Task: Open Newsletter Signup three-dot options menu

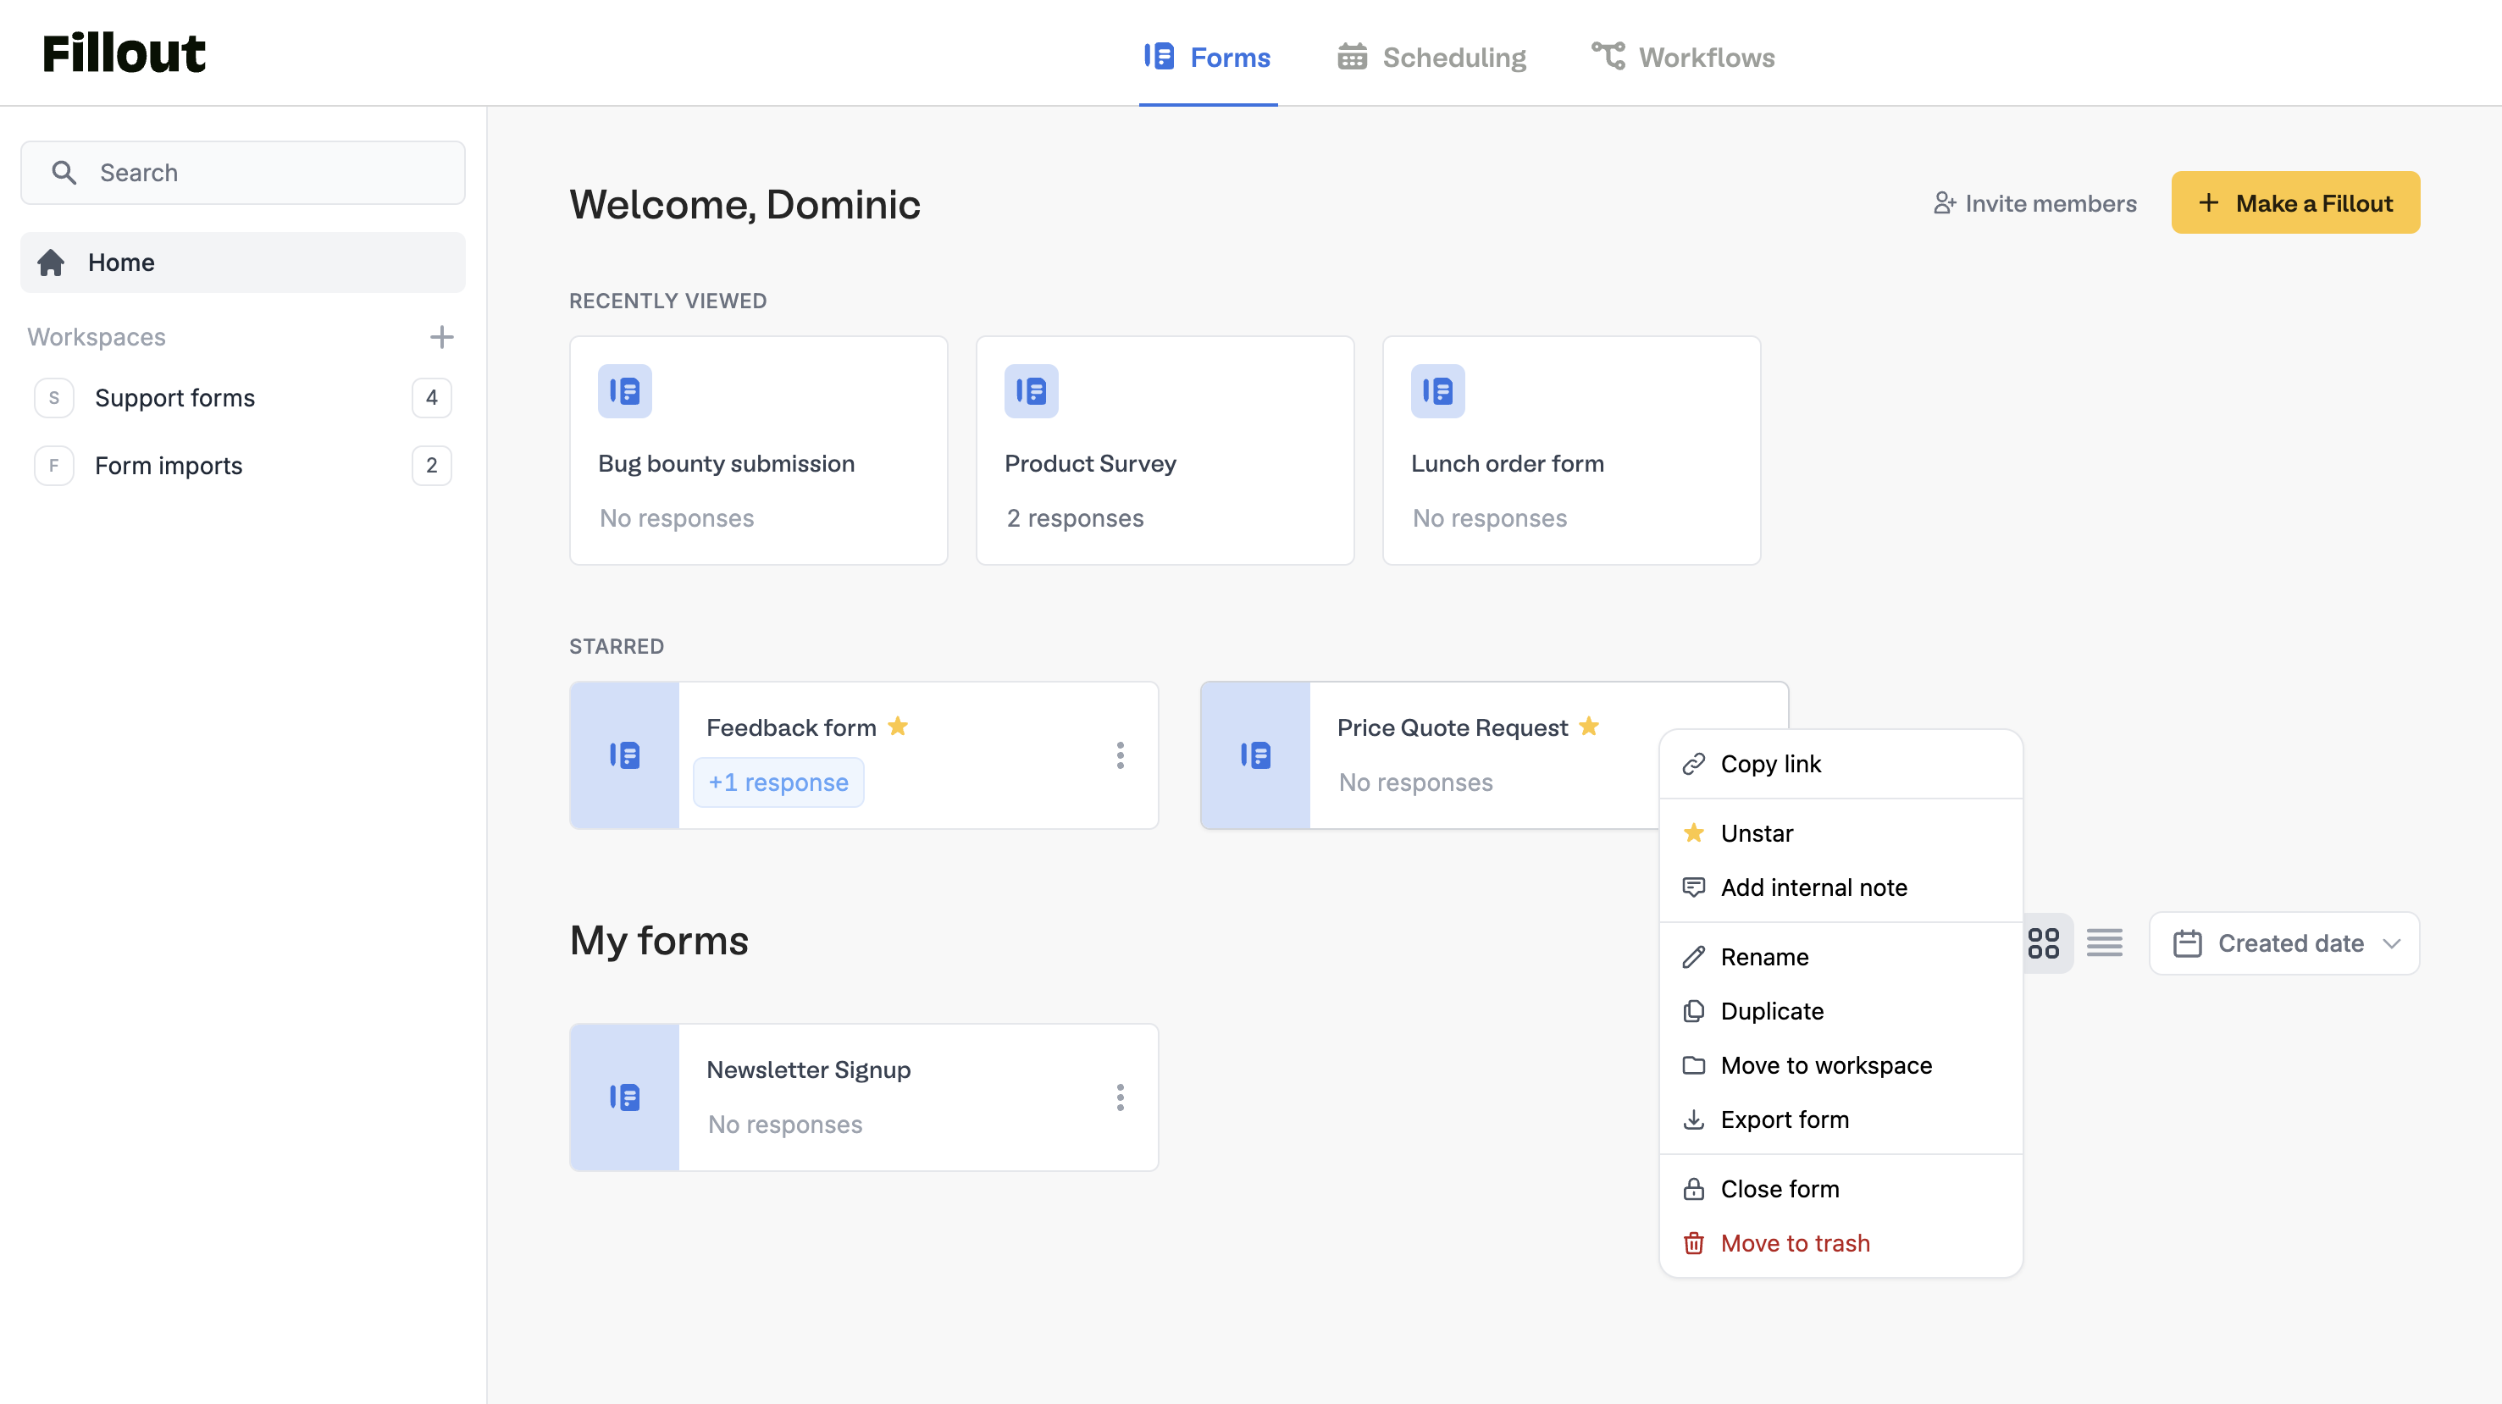Action: tap(1120, 1097)
